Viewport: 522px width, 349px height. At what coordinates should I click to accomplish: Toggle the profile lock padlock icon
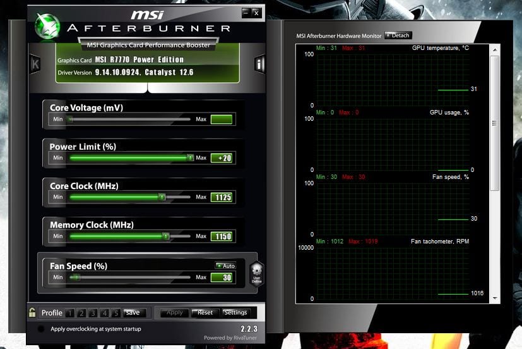(x=32, y=312)
